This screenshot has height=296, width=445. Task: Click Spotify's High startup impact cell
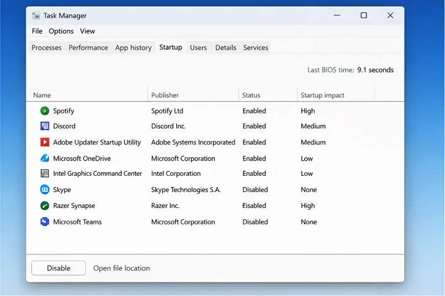pyautogui.click(x=308, y=111)
